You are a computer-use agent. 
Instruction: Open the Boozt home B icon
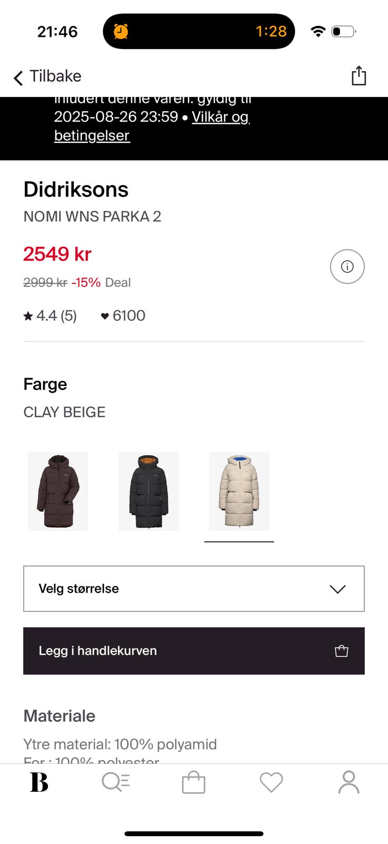tap(38, 782)
